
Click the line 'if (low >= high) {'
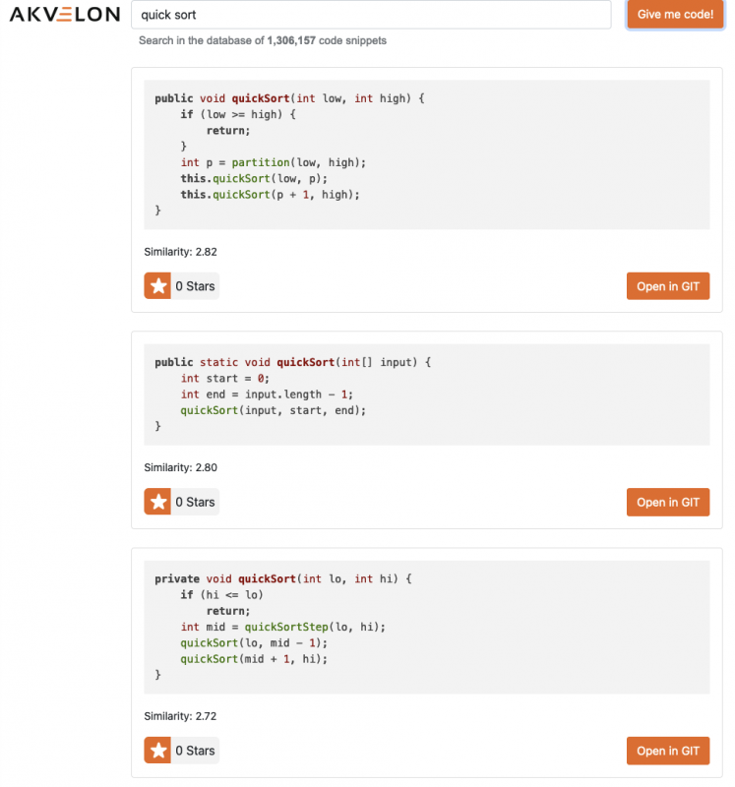[x=238, y=114]
